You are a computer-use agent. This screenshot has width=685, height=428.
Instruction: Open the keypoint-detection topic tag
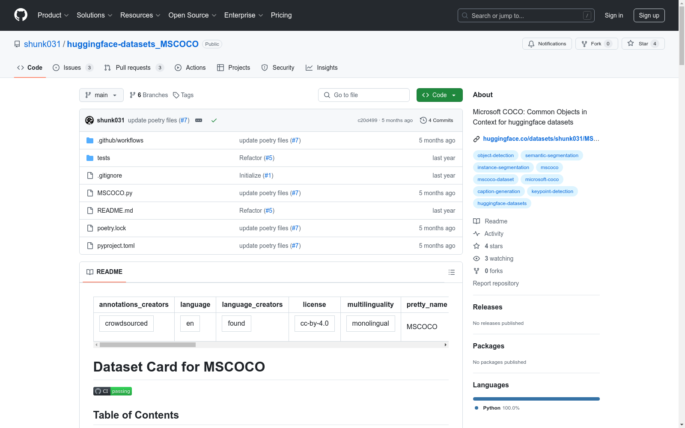pos(552,191)
